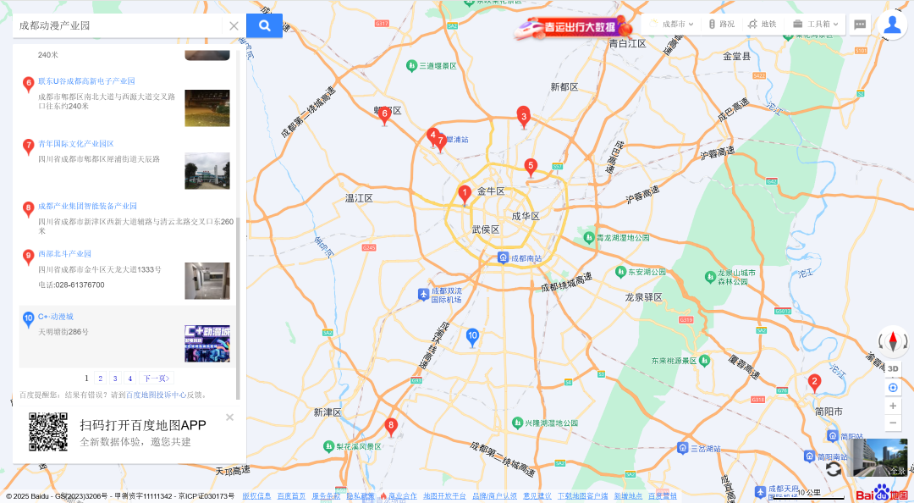Click the 青龙湖湿地公园 park icon

[x=589, y=237]
